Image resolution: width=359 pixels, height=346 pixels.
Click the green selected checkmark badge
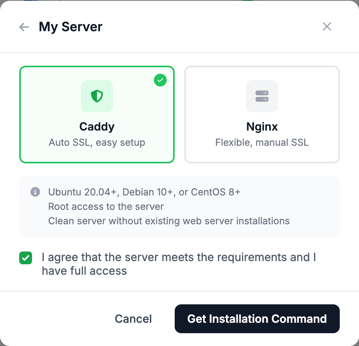click(160, 80)
